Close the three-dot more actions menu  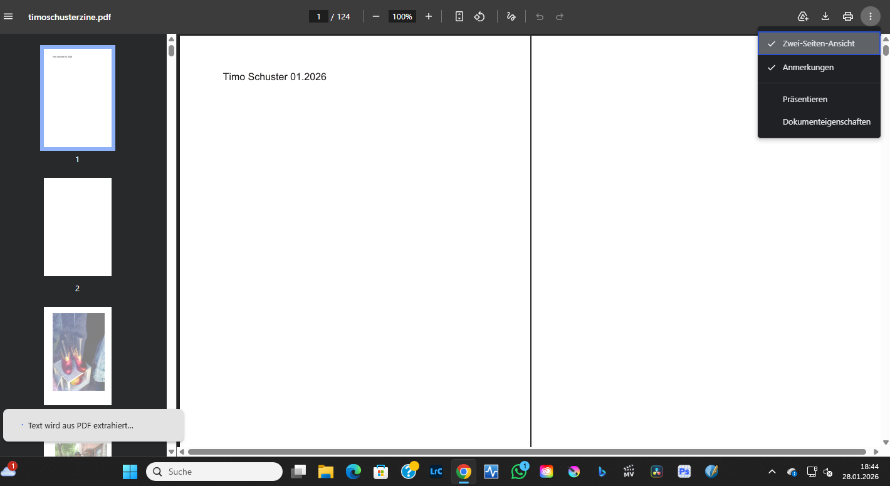871,16
